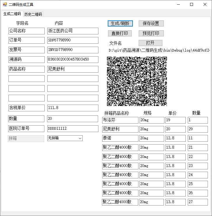Image resolution: width=212 pixels, height=216 pixels.
Task: Click the quantity field showing 23
Action: [x=198, y=166]
